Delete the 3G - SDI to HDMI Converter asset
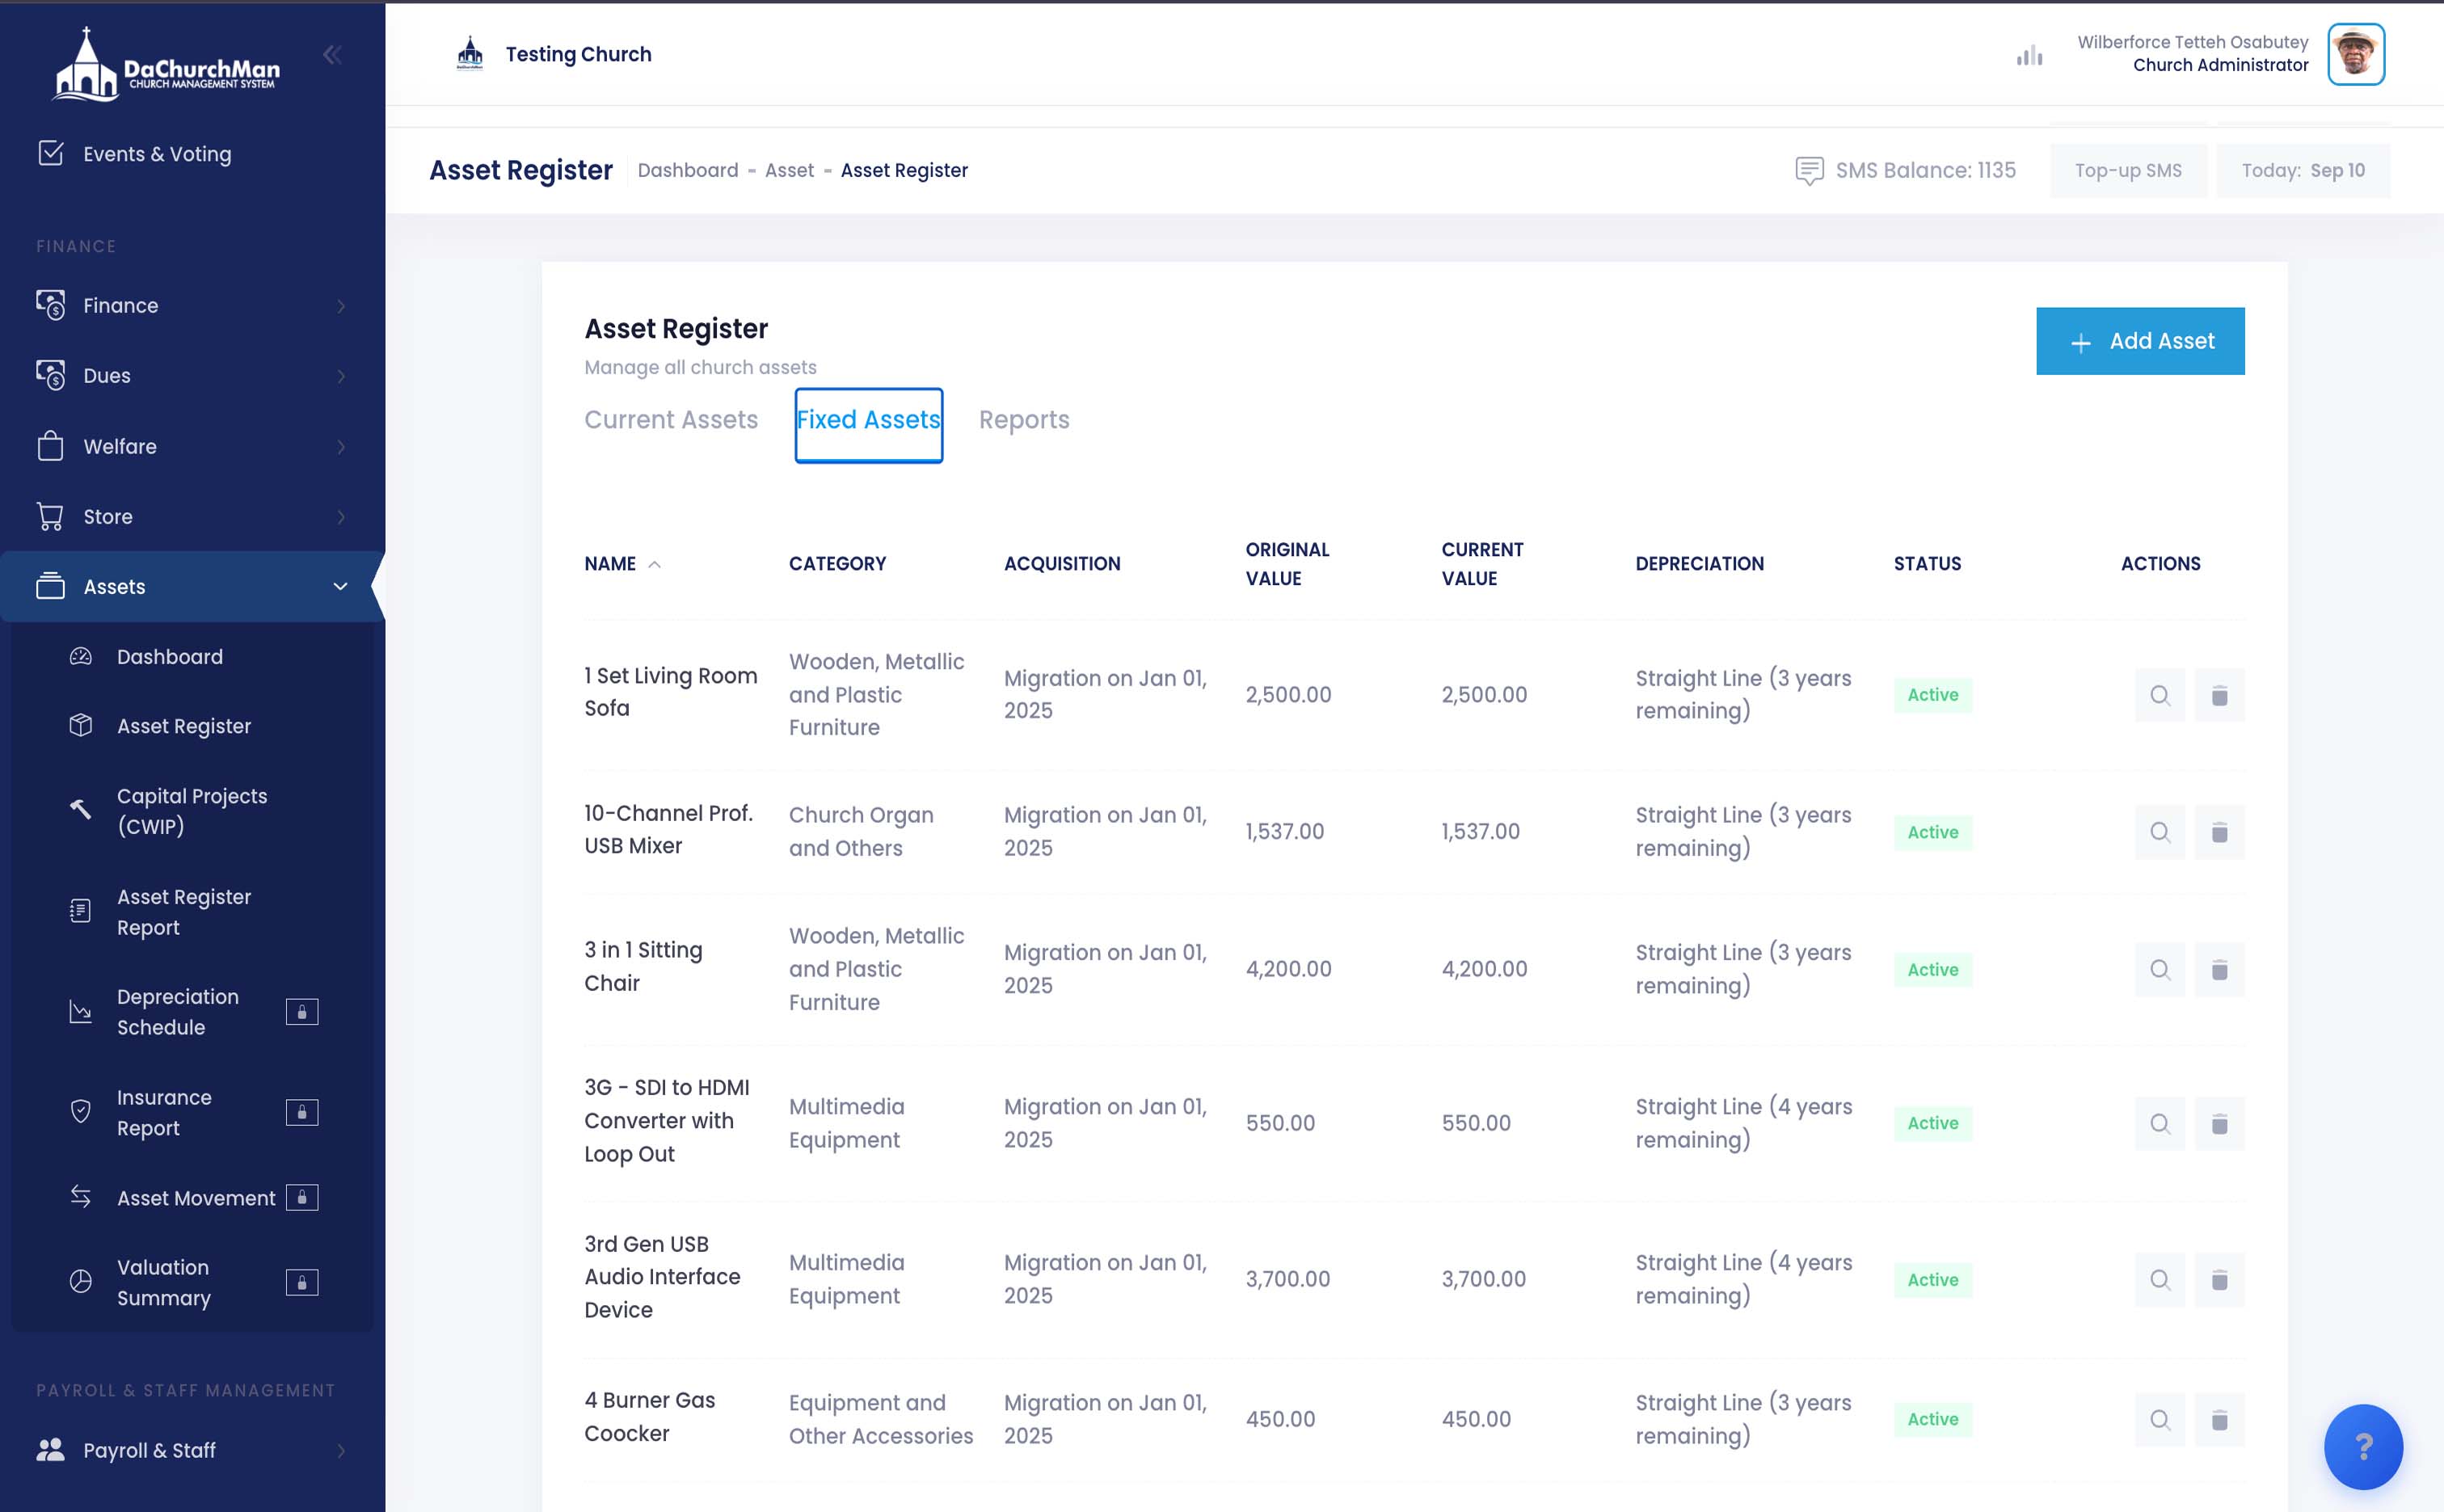 [x=2219, y=1123]
